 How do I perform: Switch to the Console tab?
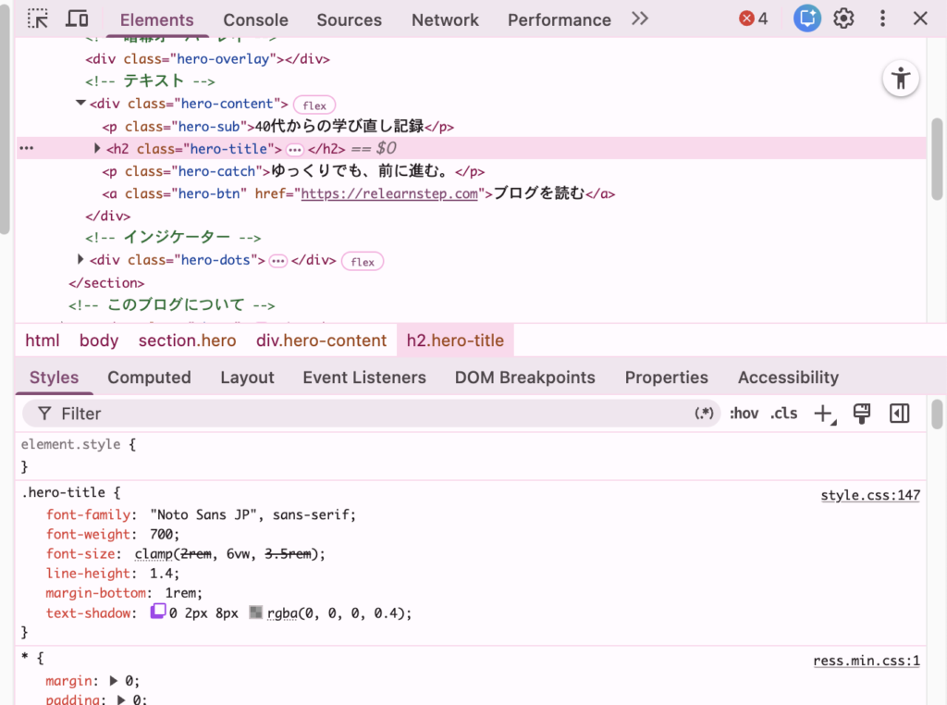[x=255, y=20]
